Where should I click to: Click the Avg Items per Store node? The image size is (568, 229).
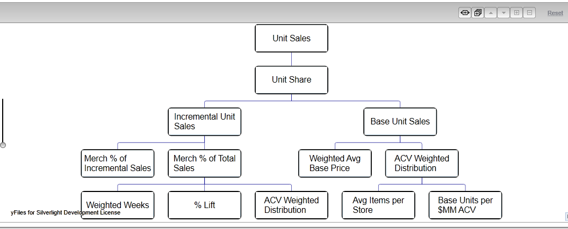click(378, 205)
